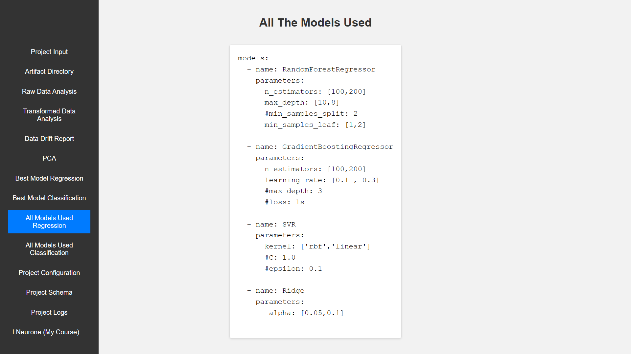631x354 pixels.
Task: Open the PCA section
Action: (x=49, y=158)
